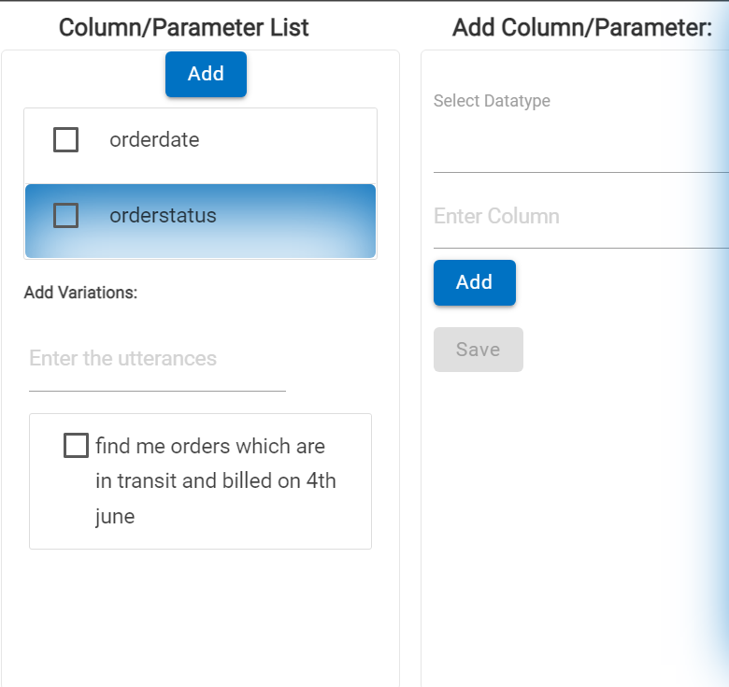Click the word 'june' in the utterance card

(115, 516)
